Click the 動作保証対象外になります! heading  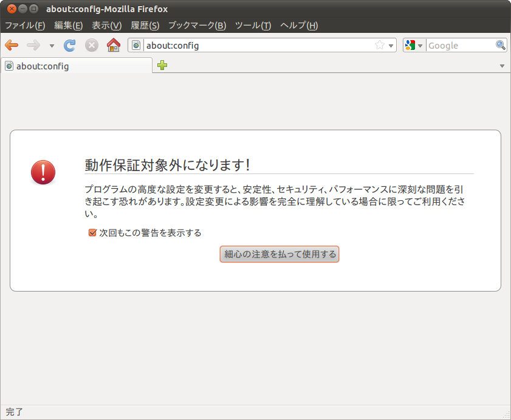pos(168,165)
